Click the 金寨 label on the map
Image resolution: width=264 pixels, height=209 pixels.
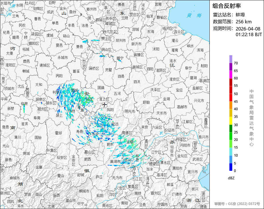click(x=39, y=167)
